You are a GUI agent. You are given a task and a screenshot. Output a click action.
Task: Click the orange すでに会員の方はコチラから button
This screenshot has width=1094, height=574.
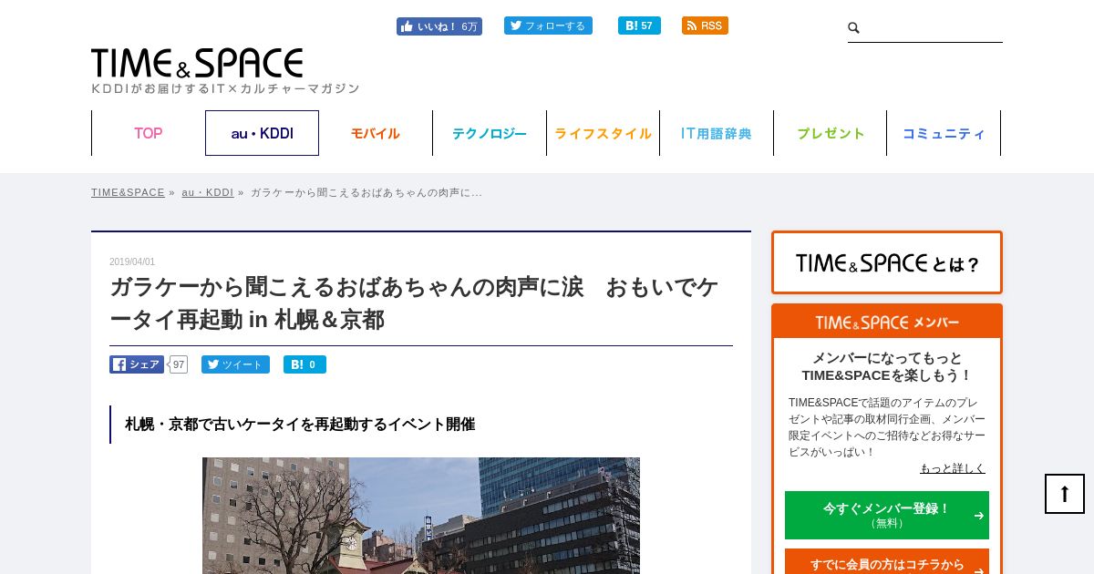click(x=887, y=563)
